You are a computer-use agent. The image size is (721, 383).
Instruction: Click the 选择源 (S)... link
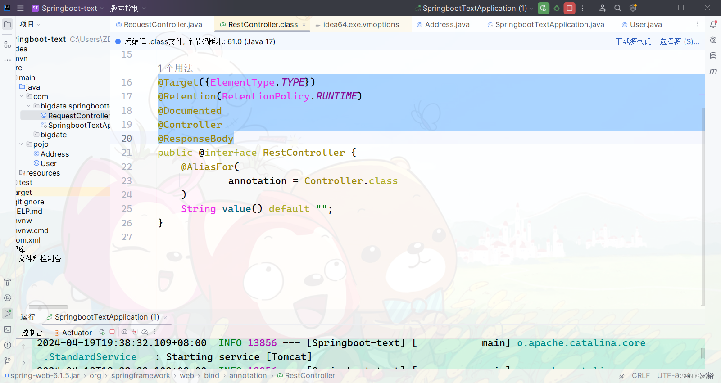point(679,41)
